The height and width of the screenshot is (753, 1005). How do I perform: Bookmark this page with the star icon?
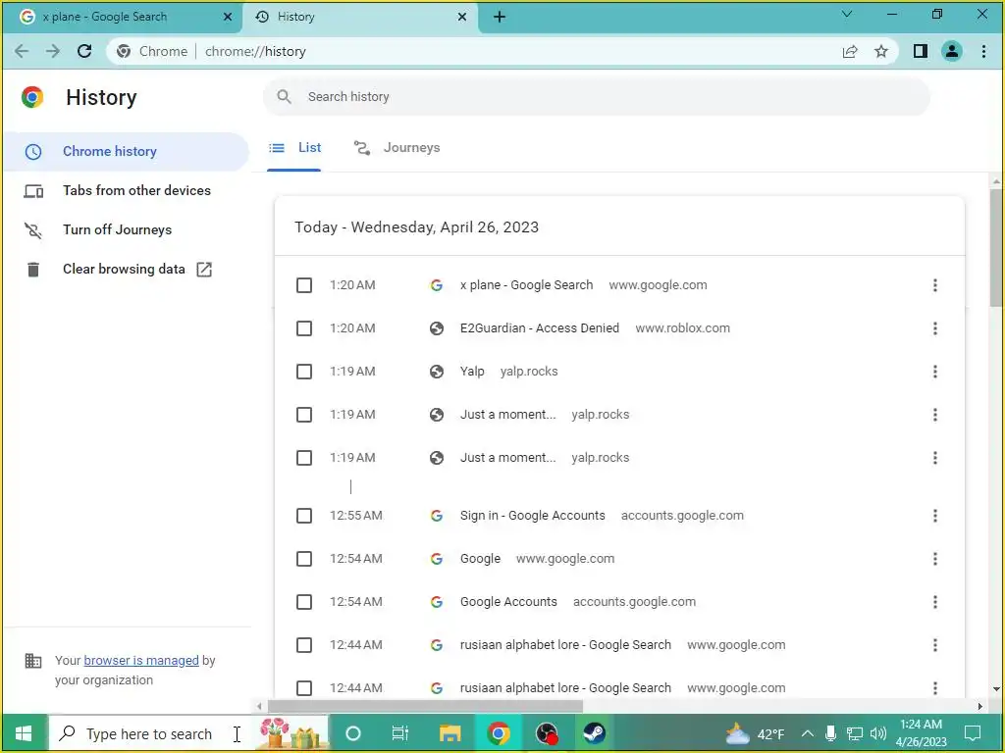881,51
